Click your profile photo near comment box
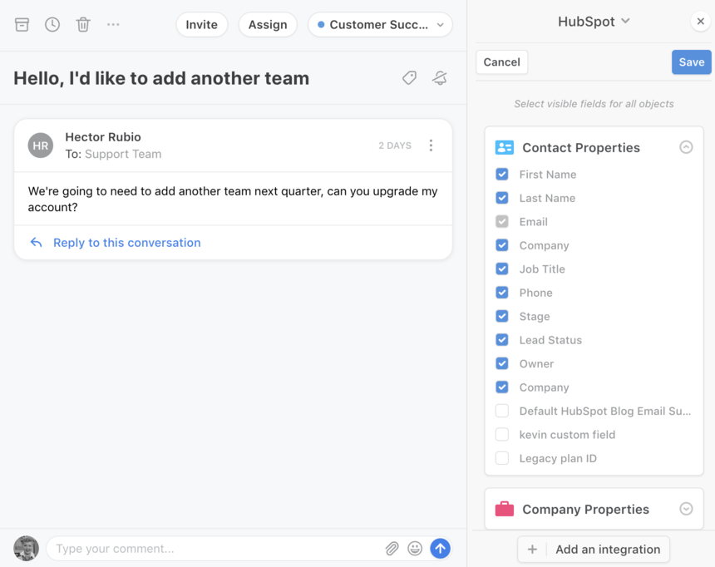715x567 pixels. [26, 549]
